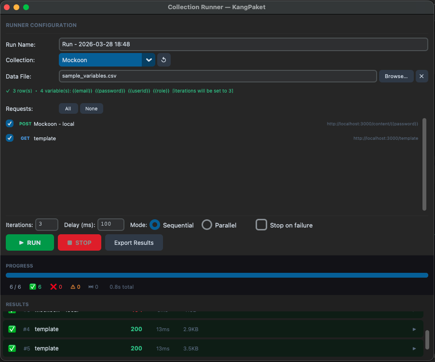The width and height of the screenshot is (435, 362).
Task: Click green check icon on result #4
Action: point(12,329)
